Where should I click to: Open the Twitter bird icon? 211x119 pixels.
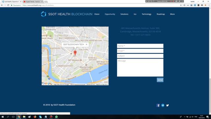(167, 105)
